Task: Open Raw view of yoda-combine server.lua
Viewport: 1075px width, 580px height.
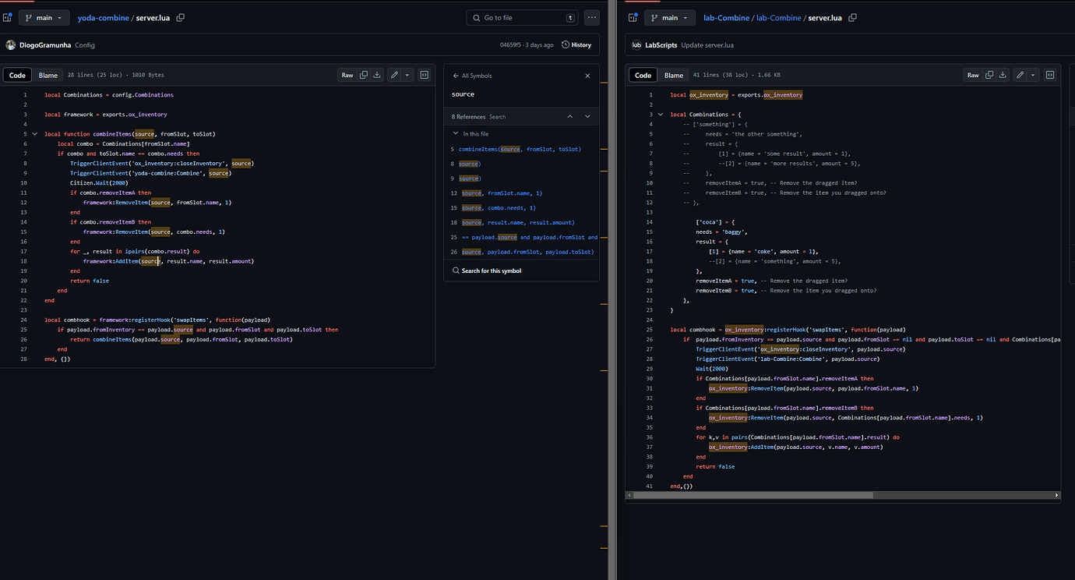Action: click(x=347, y=75)
